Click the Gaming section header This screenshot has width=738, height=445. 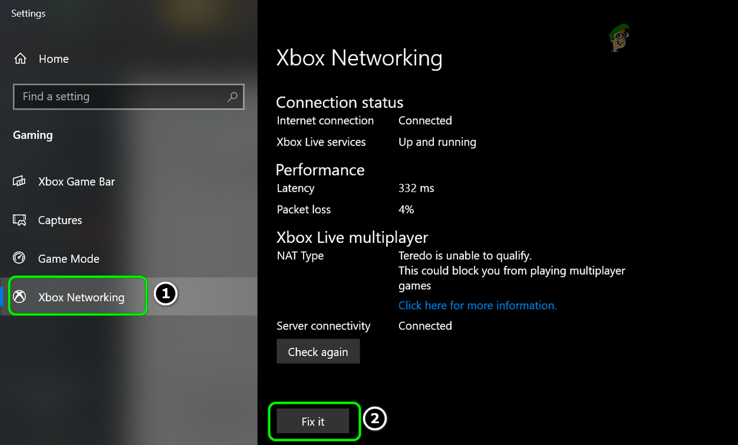pyautogui.click(x=33, y=136)
